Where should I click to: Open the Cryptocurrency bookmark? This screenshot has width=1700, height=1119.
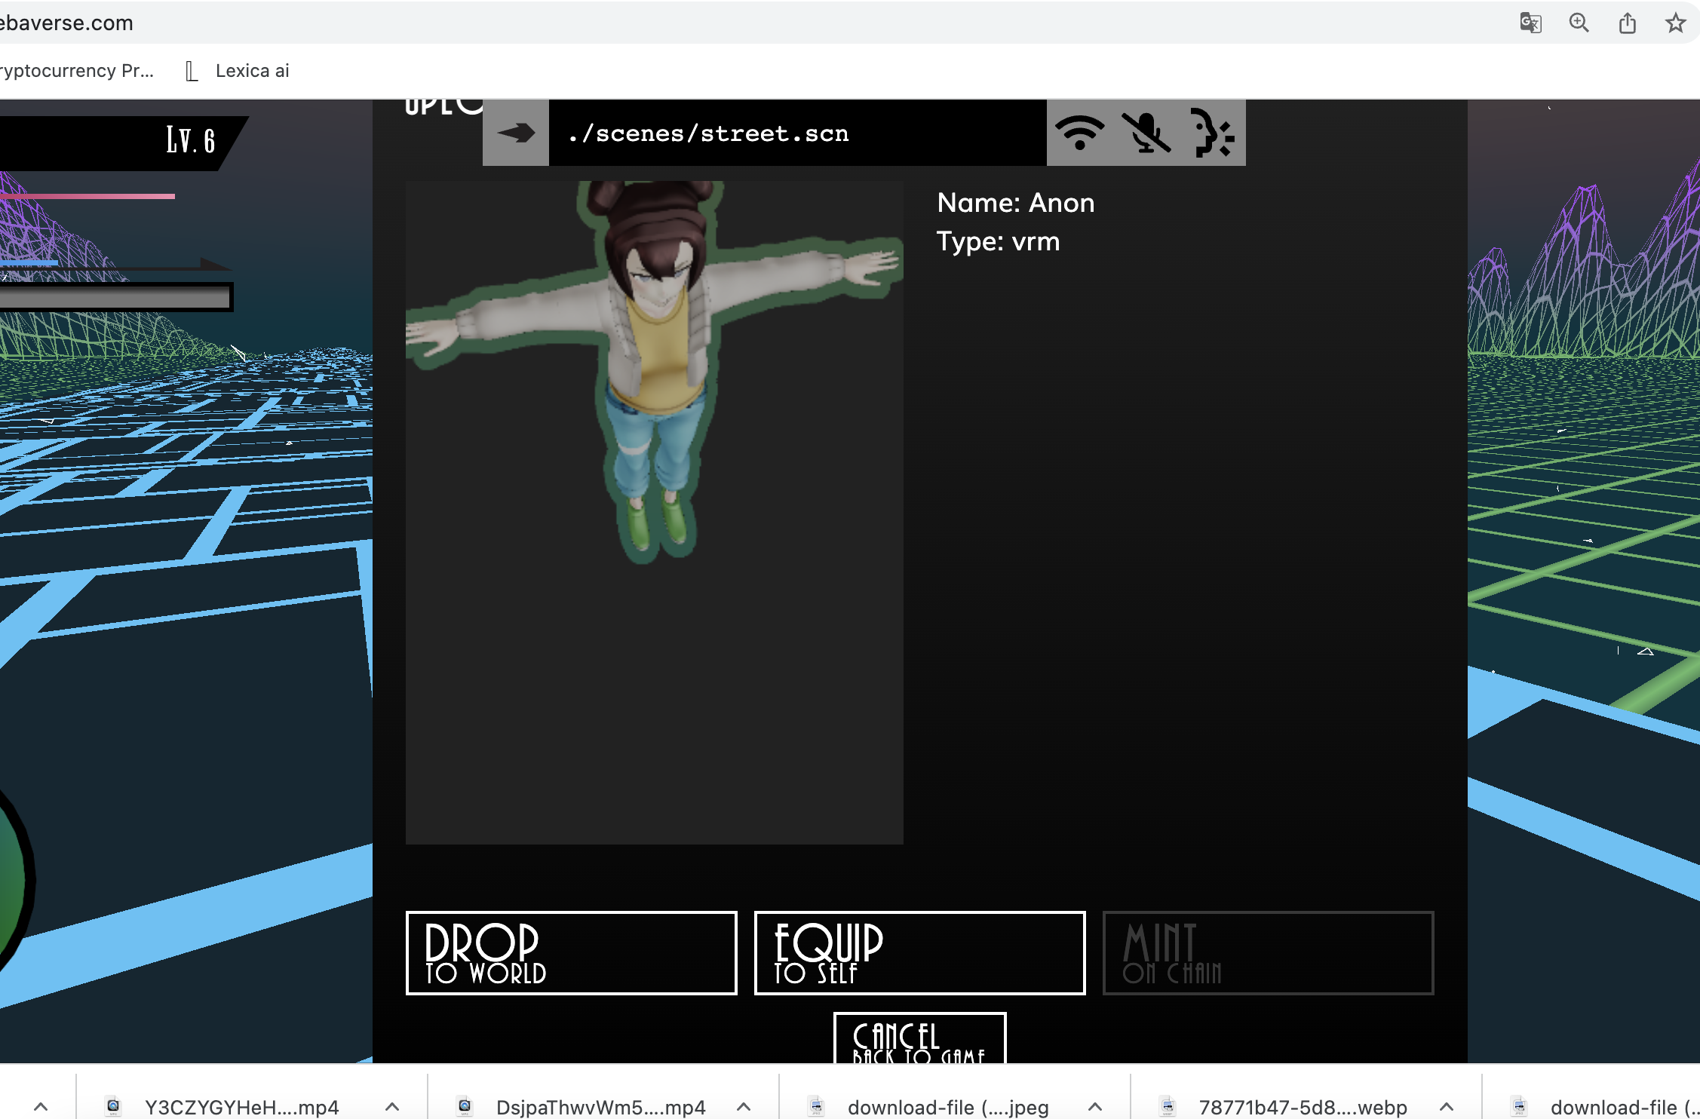[x=75, y=71]
